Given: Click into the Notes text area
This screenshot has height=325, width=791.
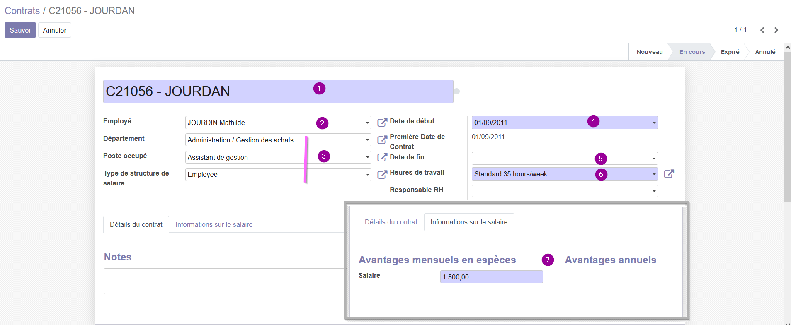Looking at the screenshot, I should click(x=224, y=281).
